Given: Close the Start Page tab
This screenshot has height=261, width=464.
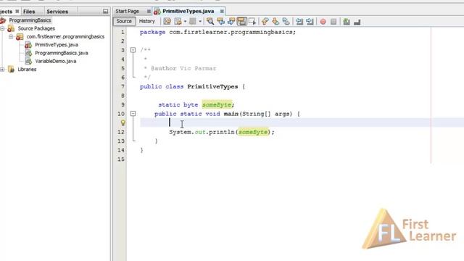Looking at the screenshot, I should 149,12.
